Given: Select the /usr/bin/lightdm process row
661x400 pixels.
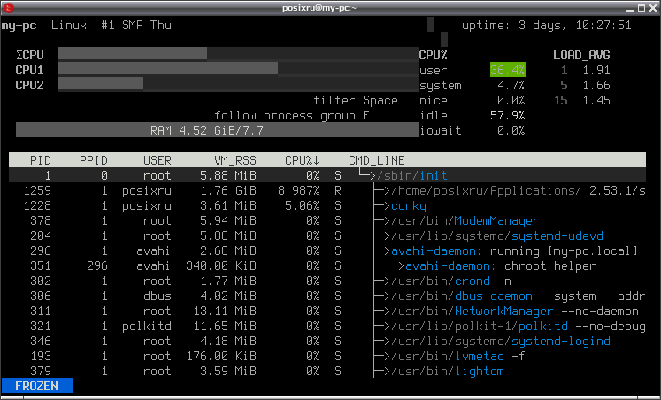Looking at the screenshot, I should coord(327,372).
